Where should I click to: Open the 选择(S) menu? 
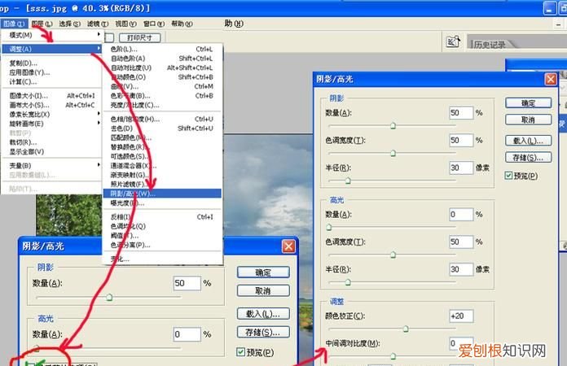pos(70,24)
